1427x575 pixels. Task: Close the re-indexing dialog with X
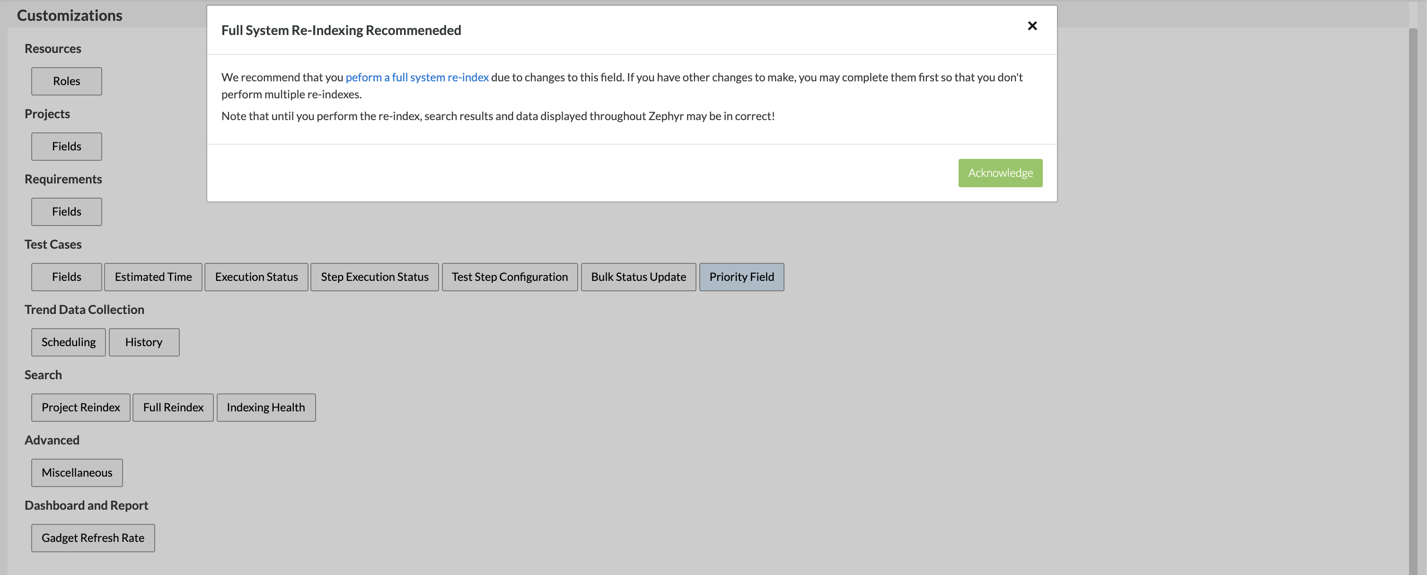click(x=1032, y=26)
